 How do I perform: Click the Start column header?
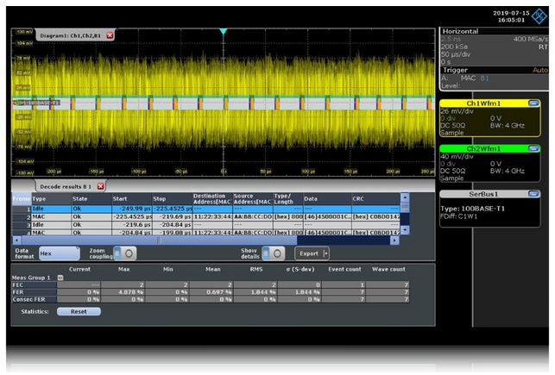132,198
